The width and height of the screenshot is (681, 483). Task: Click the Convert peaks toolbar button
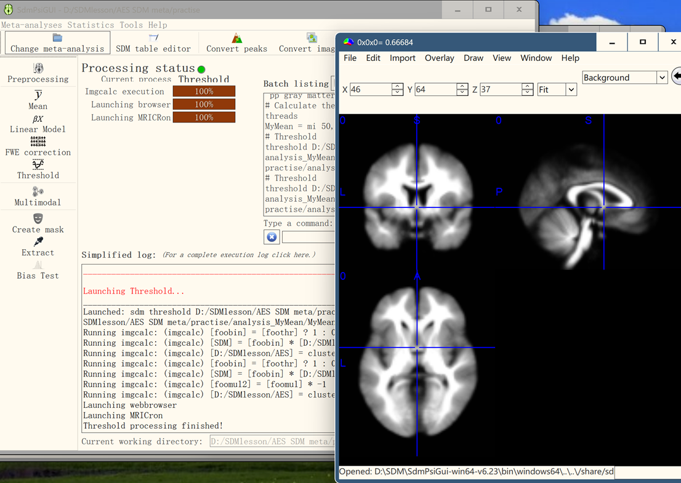[236, 43]
